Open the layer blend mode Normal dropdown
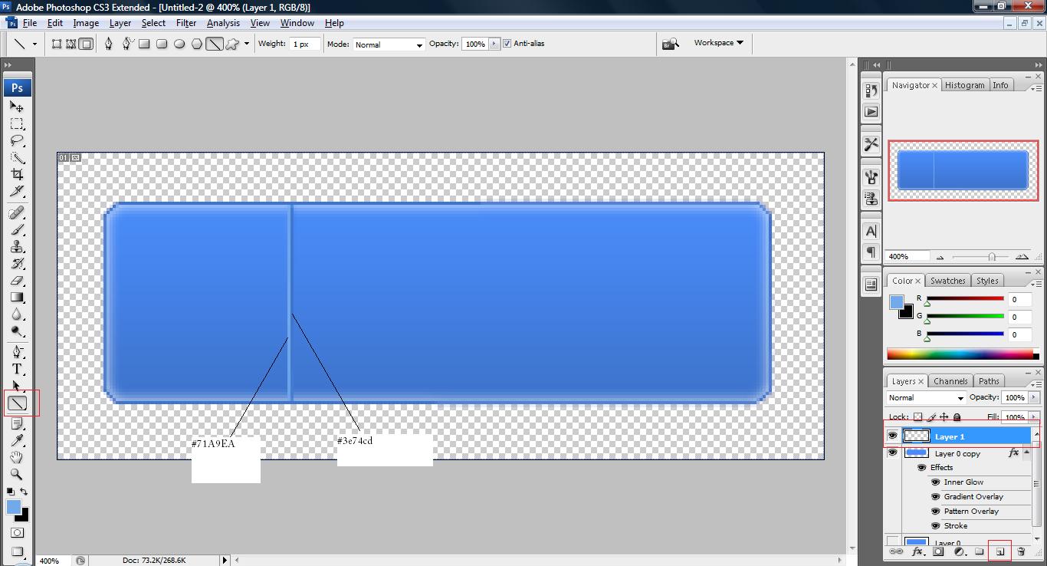The height and width of the screenshot is (566, 1047). 926,398
